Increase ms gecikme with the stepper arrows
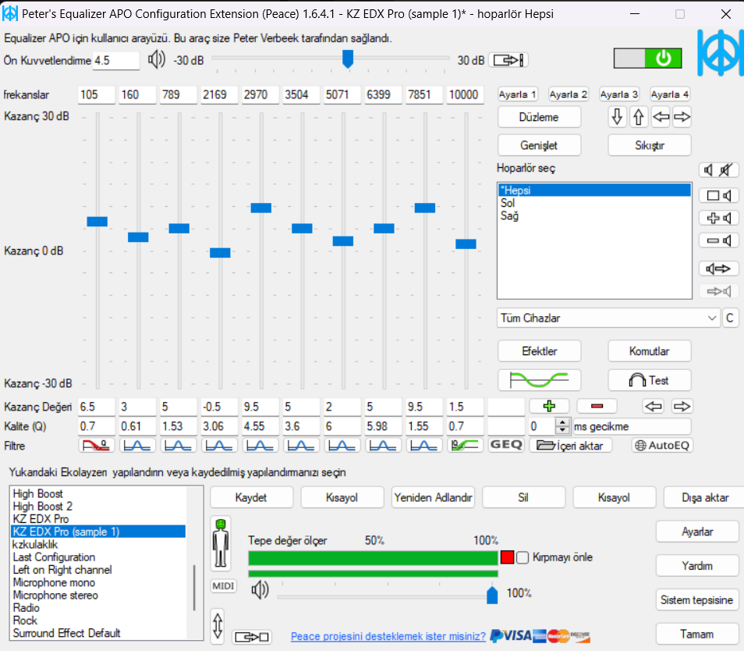Image resolution: width=744 pixels, height=651 pixels. coord(563,422)
